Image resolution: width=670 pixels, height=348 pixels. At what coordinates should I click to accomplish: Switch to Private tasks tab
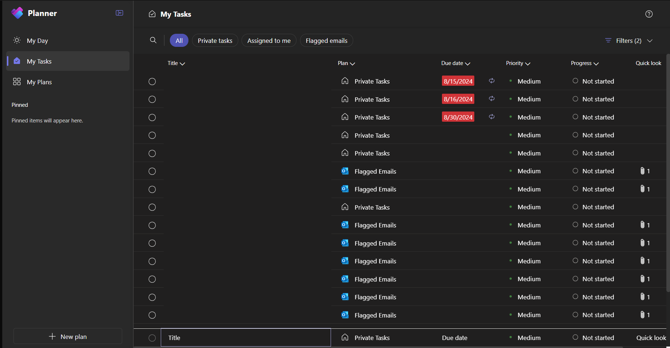point(215,41)
